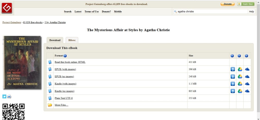Screen dimensions: 260x120
Task: Save Kindle (no images) to Dropbox
Action: click(233, 91)
